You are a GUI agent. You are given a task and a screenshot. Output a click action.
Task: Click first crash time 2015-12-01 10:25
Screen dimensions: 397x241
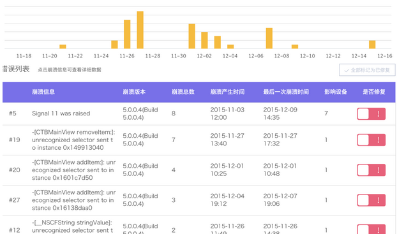(x=227, y=170)
